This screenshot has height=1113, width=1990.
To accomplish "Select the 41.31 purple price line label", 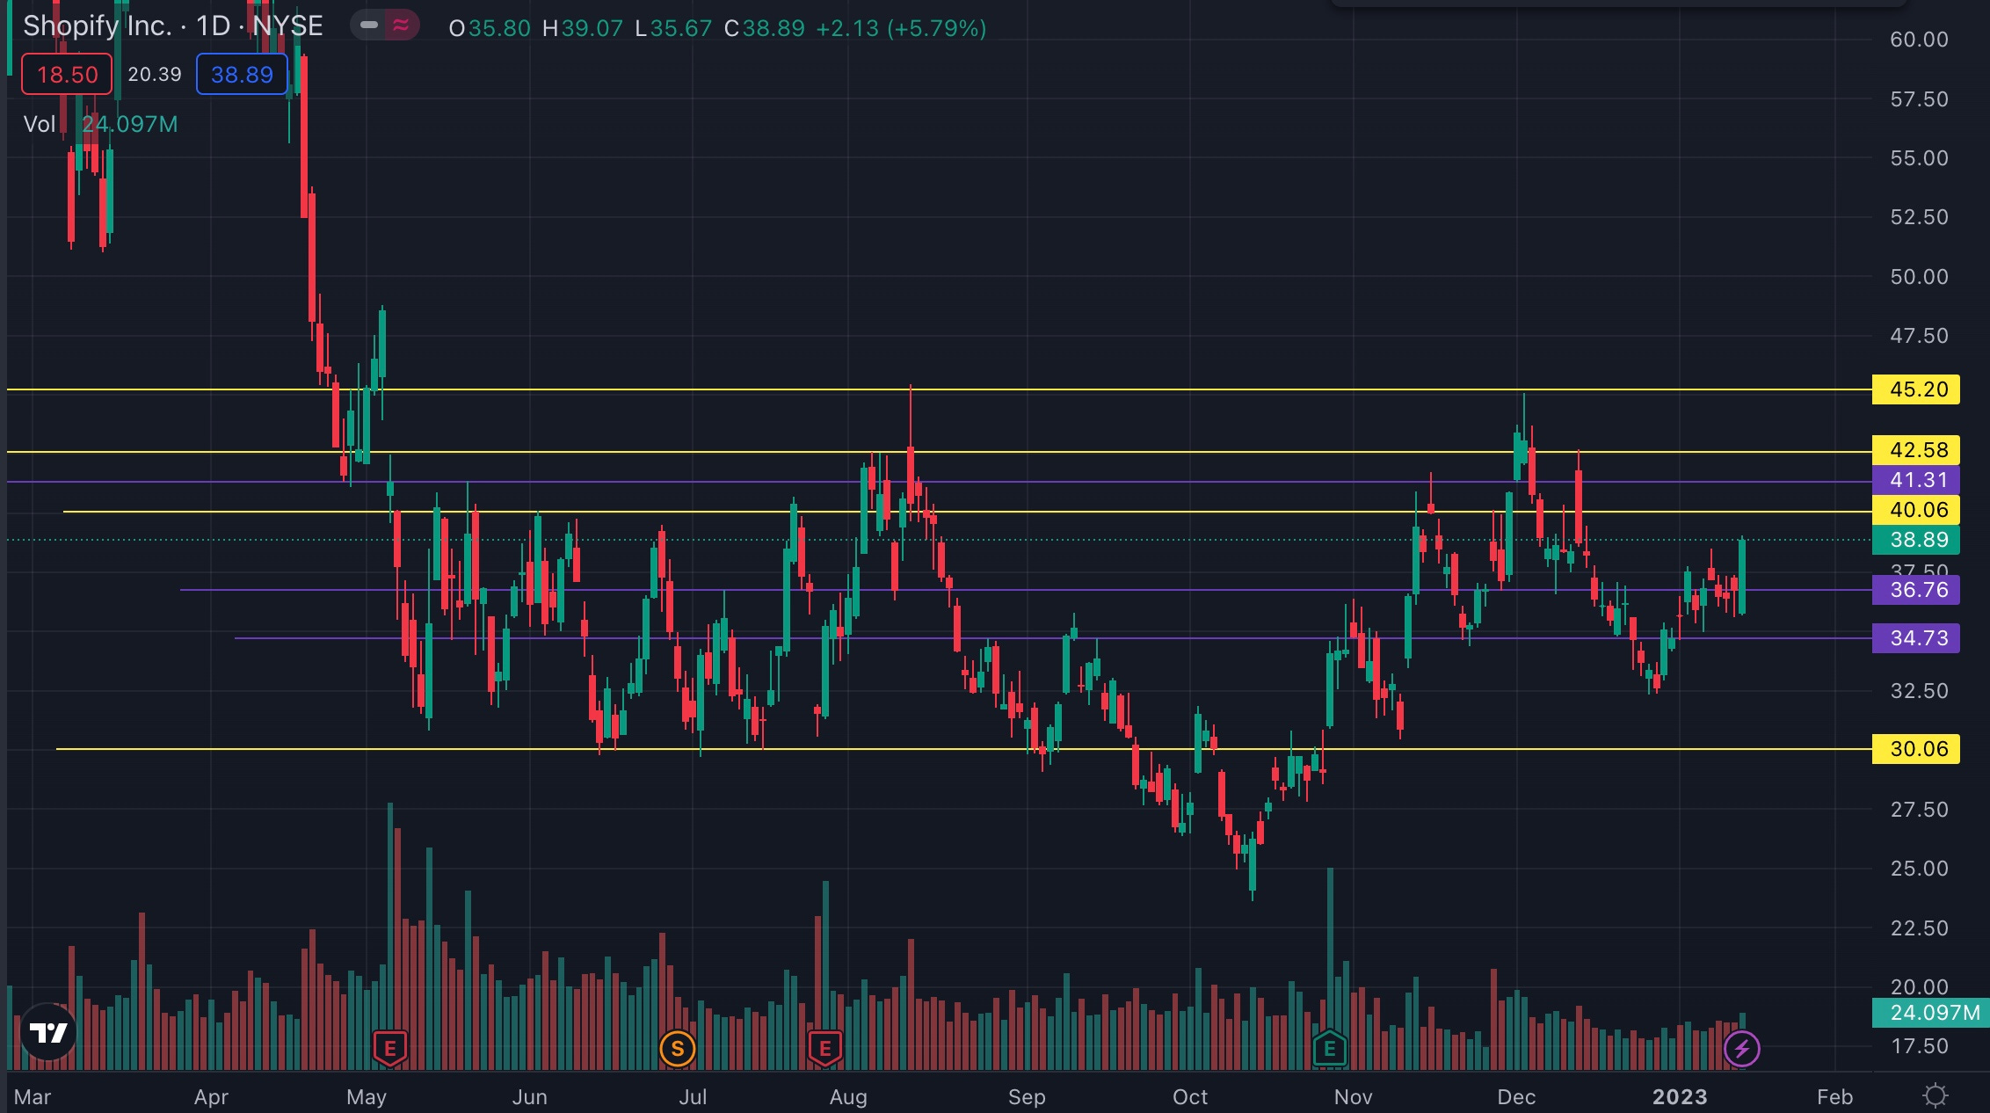I will click(1916, 480).
